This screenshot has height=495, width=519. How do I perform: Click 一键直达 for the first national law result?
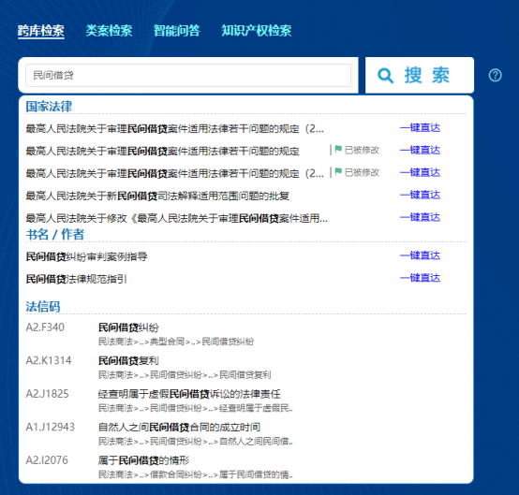click(x=420, y=127)
